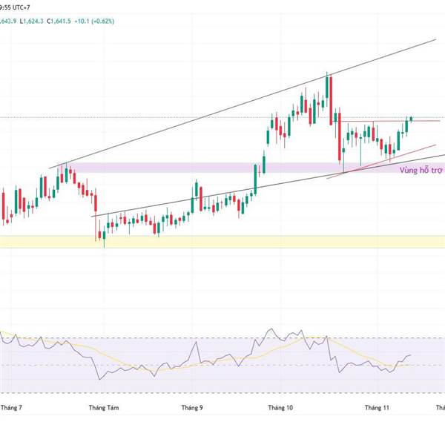Click the pink horizontal resistance line
445x445 pixels.
coord(390,121)
